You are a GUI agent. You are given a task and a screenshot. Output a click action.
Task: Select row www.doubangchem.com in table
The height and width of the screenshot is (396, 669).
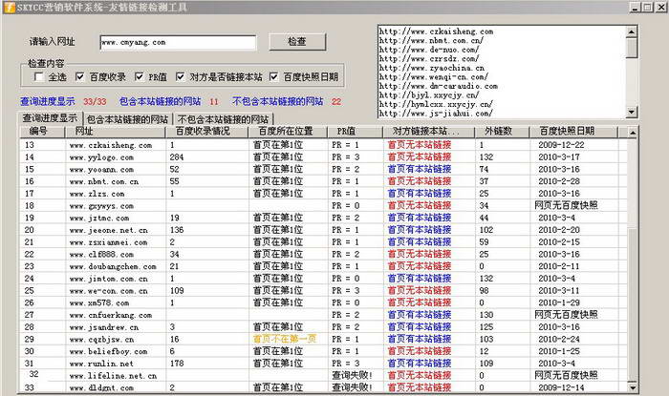[323, 266]
